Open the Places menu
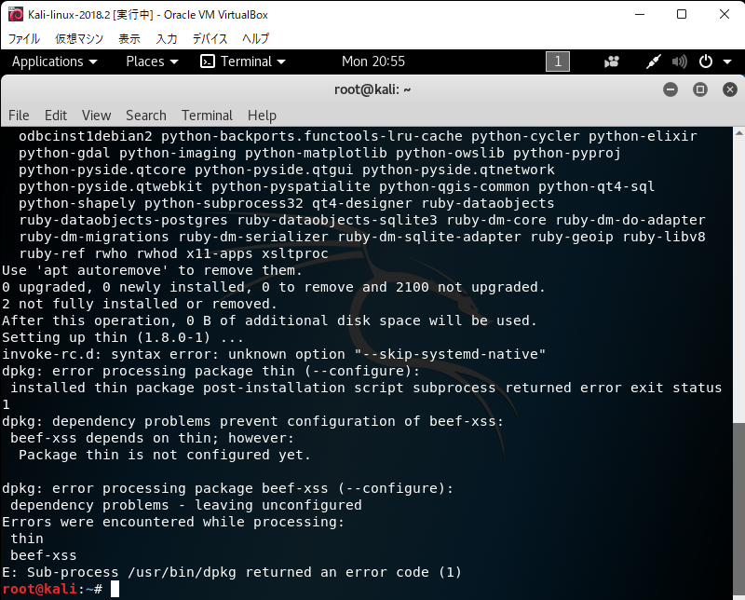The width and height of the screenshot is (745, 600). click(x=152, y=61)
